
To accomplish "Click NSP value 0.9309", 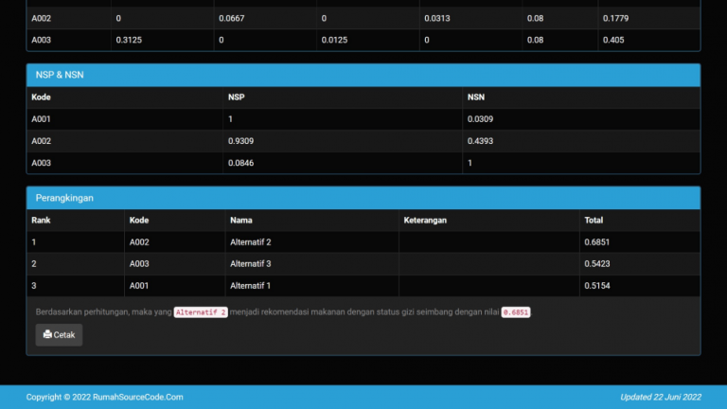I will [x=240, y=141].
